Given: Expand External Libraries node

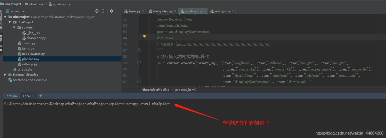Looking at the screenshot, I should [5, 75].
